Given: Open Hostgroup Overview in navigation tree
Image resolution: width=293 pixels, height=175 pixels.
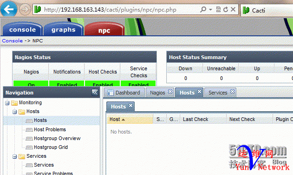Looking at the screenshot, I should coord(57,138).
